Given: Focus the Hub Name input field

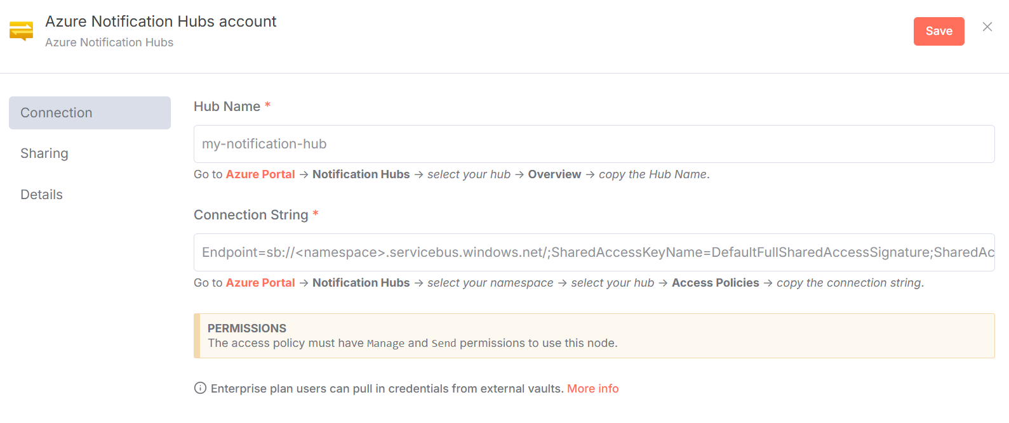Looking at the screenshot, I should (x=594, y=144).
